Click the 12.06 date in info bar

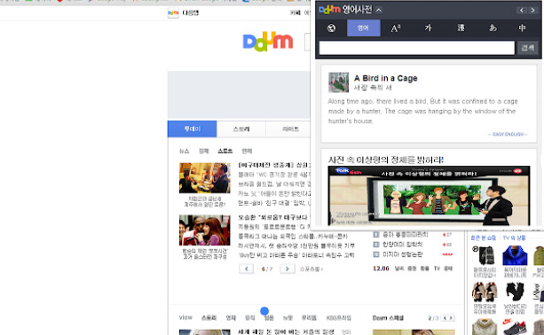[381, 269]
